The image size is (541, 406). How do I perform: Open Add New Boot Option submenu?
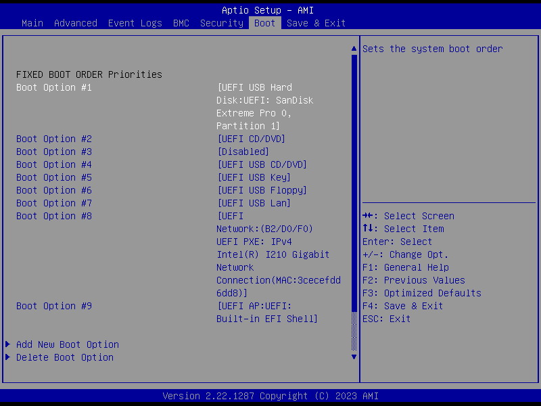pyautogui.click(x=68, y=344)
